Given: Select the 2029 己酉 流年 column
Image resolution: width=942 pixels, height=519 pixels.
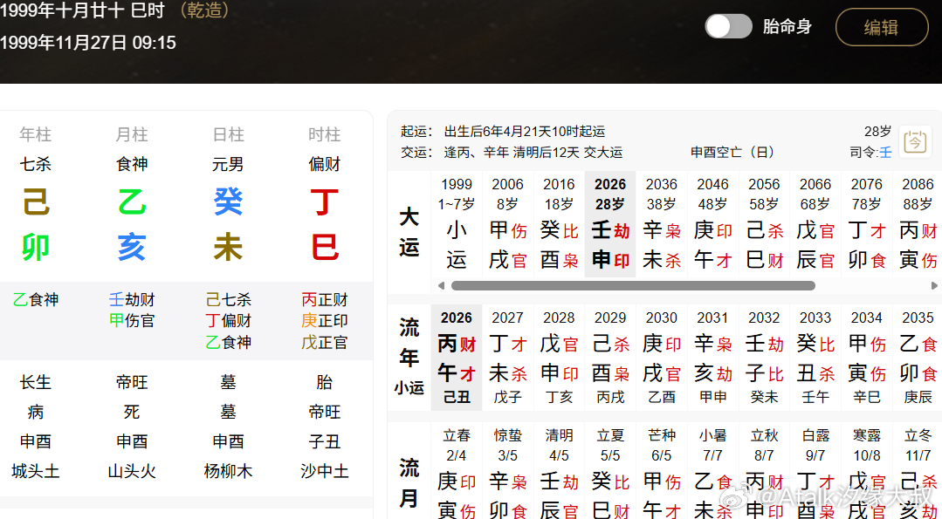Looking at the screenshot, I should (610, 358).
